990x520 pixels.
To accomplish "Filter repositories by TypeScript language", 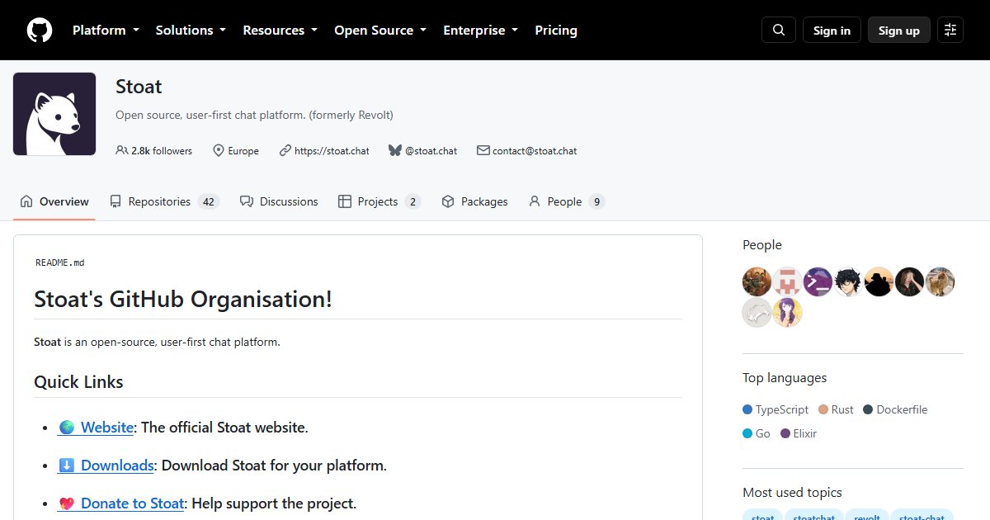I will coord(777,409).
